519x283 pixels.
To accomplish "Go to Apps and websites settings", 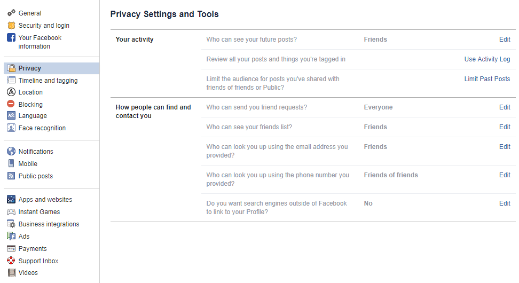I will coord(45,200).
